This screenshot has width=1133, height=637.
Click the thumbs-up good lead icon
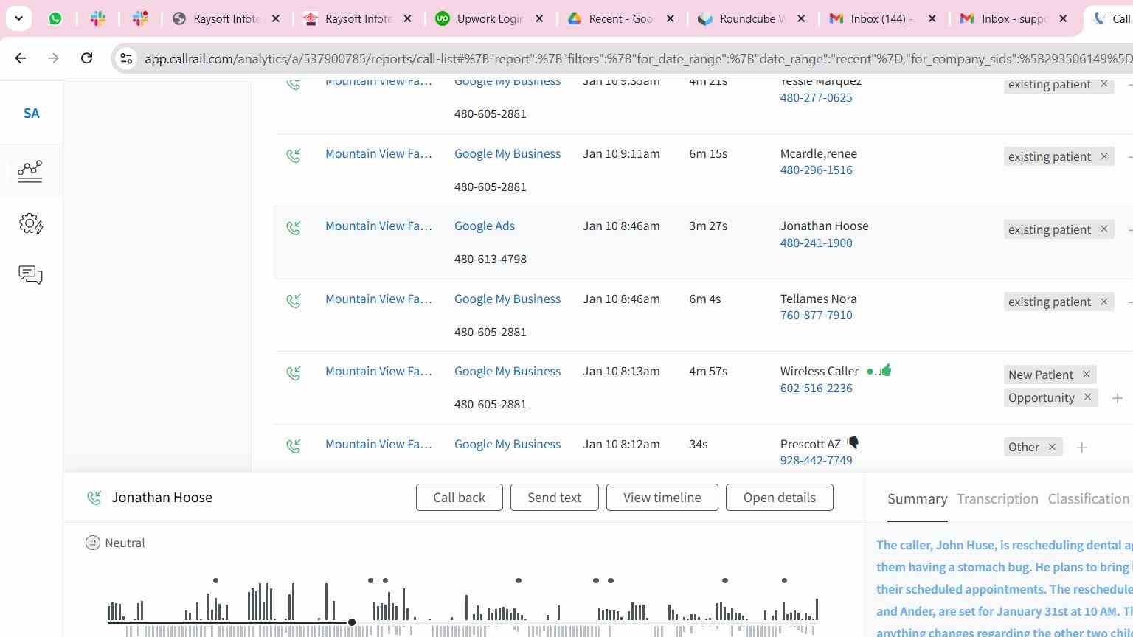[886, 370]
